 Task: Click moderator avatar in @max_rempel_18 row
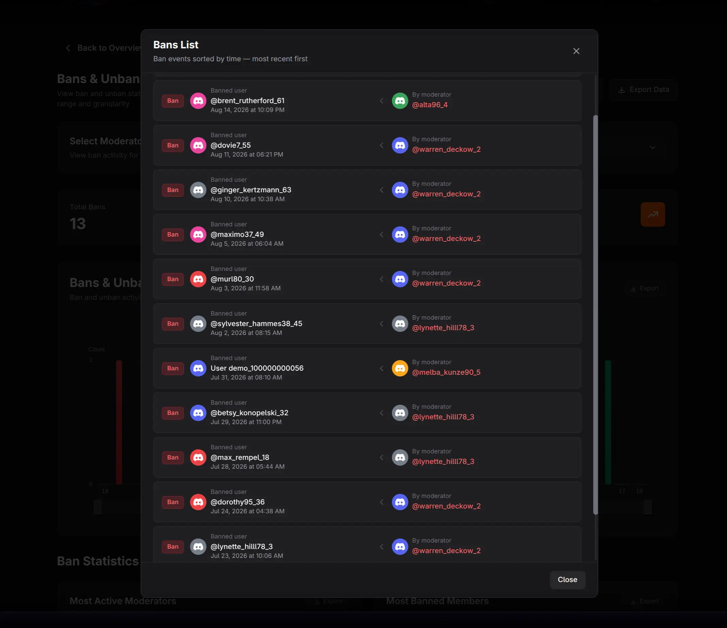click(400, 457)
